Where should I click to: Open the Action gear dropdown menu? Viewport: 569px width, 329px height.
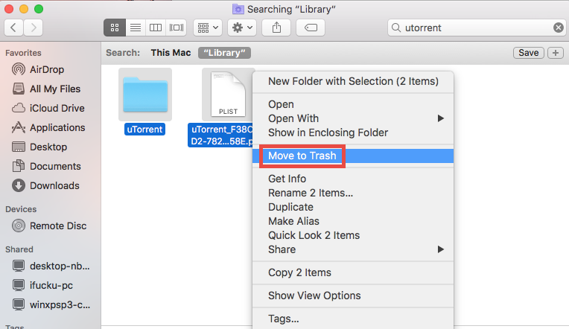point(242,28)
